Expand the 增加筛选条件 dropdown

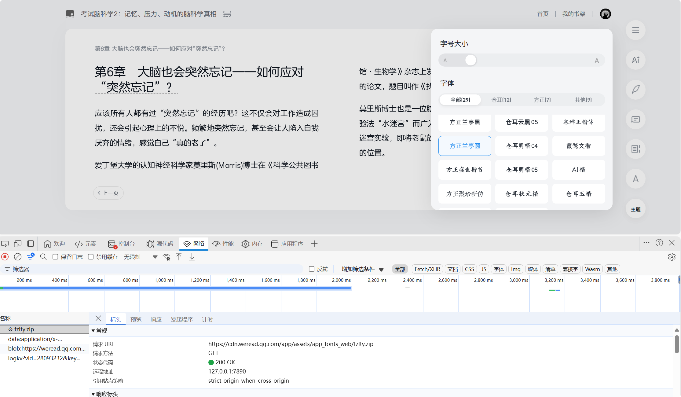[x=362, y=269]
